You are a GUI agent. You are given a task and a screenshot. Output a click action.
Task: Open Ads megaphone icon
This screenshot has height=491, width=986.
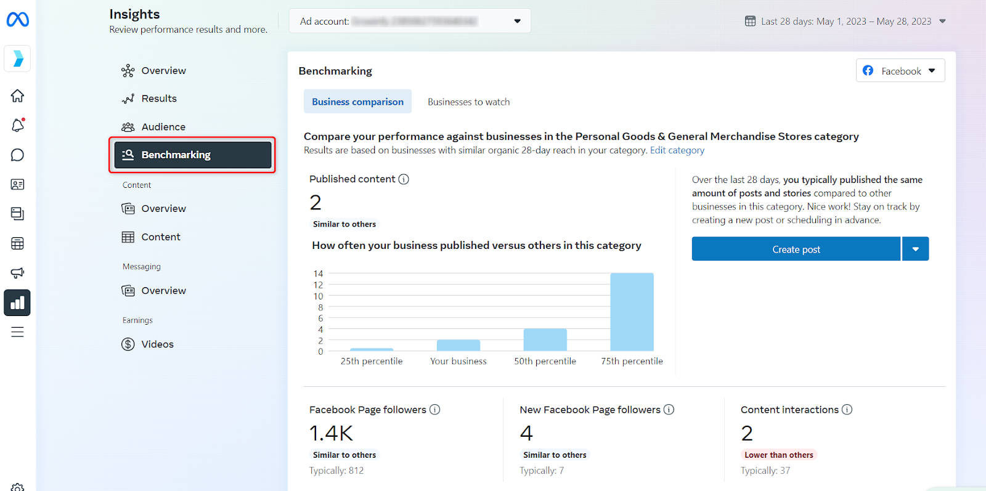pyautogui.click(x=17, y=273)
